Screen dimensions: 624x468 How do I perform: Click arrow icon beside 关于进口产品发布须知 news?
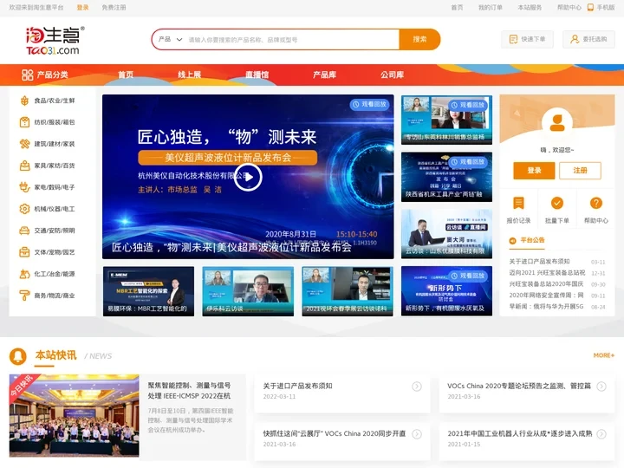pos(417,387)
